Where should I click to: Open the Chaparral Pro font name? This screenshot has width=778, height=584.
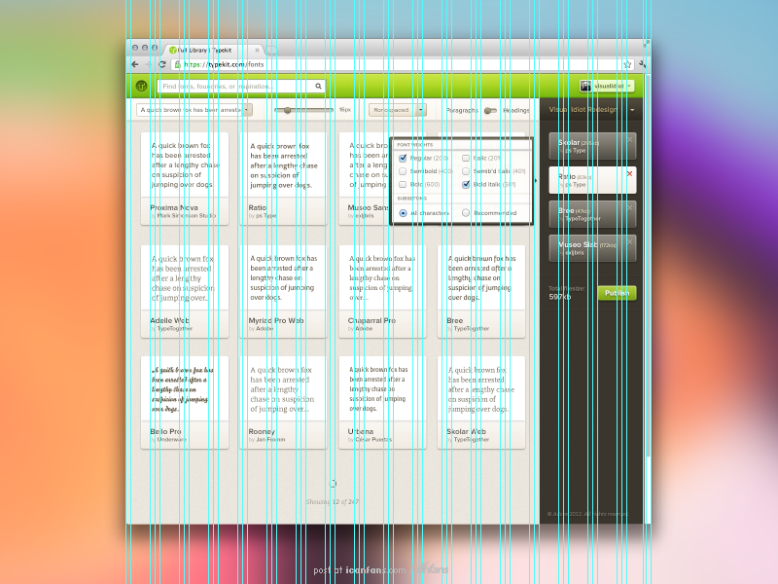371,321
